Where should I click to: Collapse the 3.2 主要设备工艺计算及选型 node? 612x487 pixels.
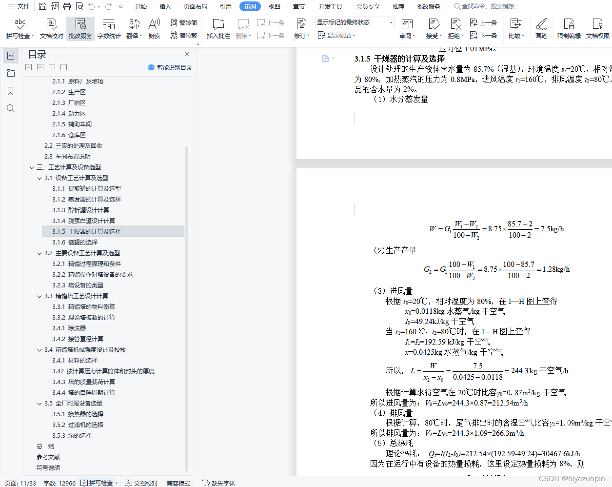point(39,253)
